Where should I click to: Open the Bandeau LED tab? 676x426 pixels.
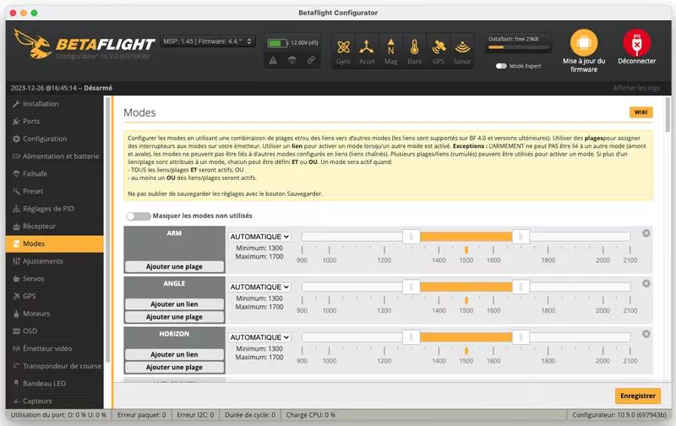coord(54,383)
